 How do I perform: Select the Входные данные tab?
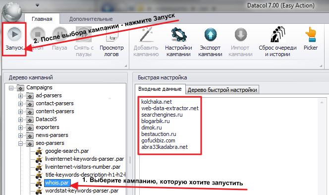tap(160, 89)
